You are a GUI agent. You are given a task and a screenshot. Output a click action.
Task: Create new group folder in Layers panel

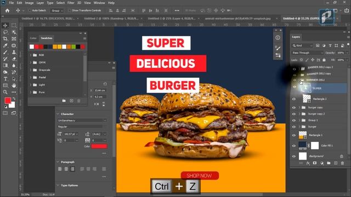pos(329,163)
